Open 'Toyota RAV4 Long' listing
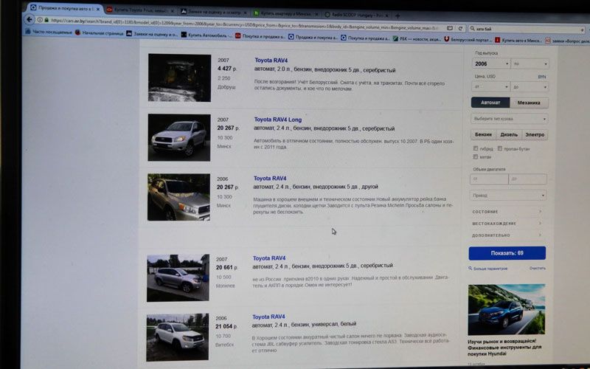The height and width of the screenshot is (369, 590). pos(278,120)
